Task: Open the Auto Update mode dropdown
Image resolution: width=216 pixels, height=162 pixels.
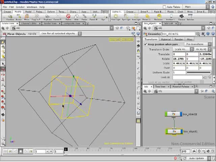Action: point(199,158)
